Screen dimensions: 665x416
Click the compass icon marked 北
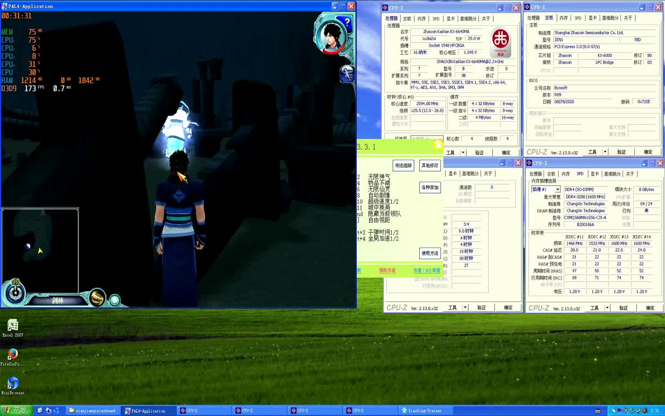(x=15, y=293)
